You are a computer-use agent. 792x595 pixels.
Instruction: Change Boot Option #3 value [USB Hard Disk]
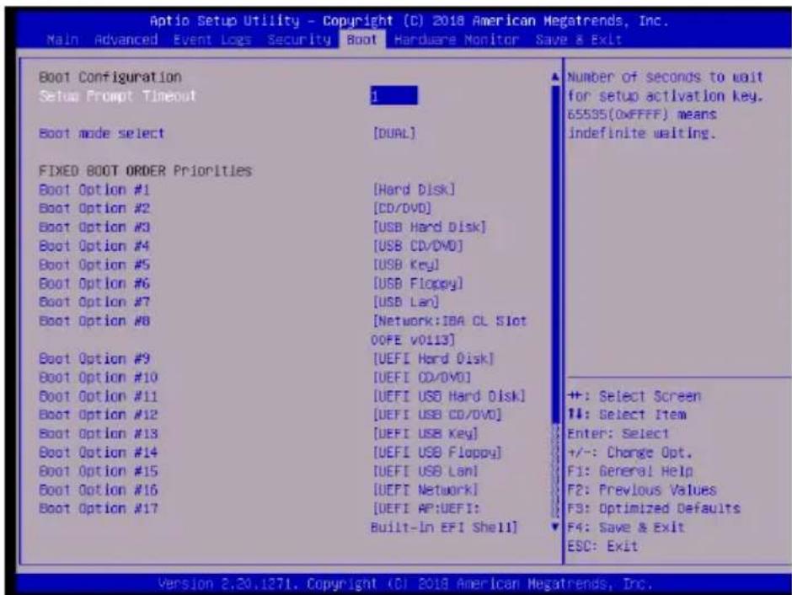click(x=430, y=227)
